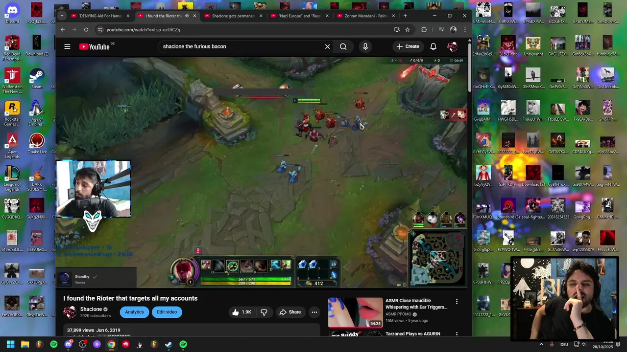Image resolution: width=627 pixels, height=352 pixels.
Task: Expand Chrome tab search dropdown
Action: [61, 16]
